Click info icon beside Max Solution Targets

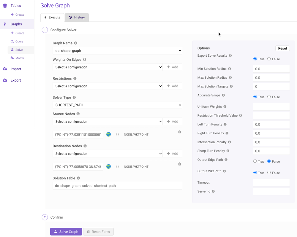231,86
